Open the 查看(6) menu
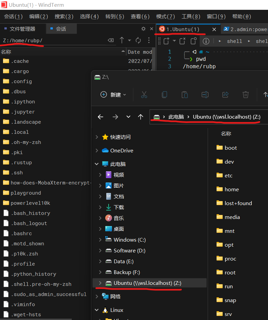 pyautogui.click(x=140, y=16)
